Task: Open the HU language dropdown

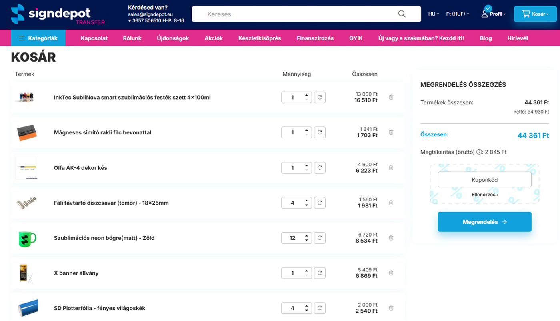Action: pos(434,14)
